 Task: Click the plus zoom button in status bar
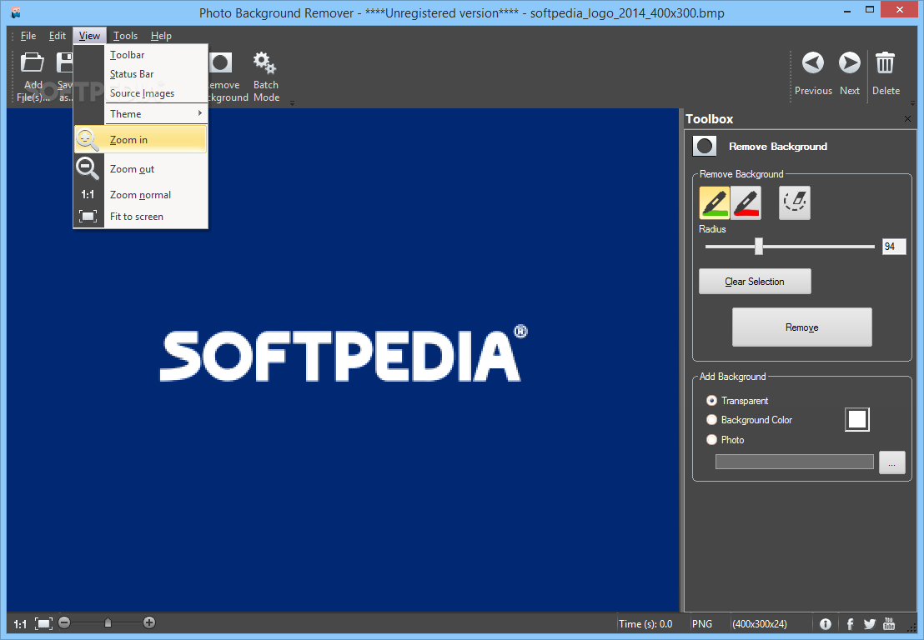point(149,622)
